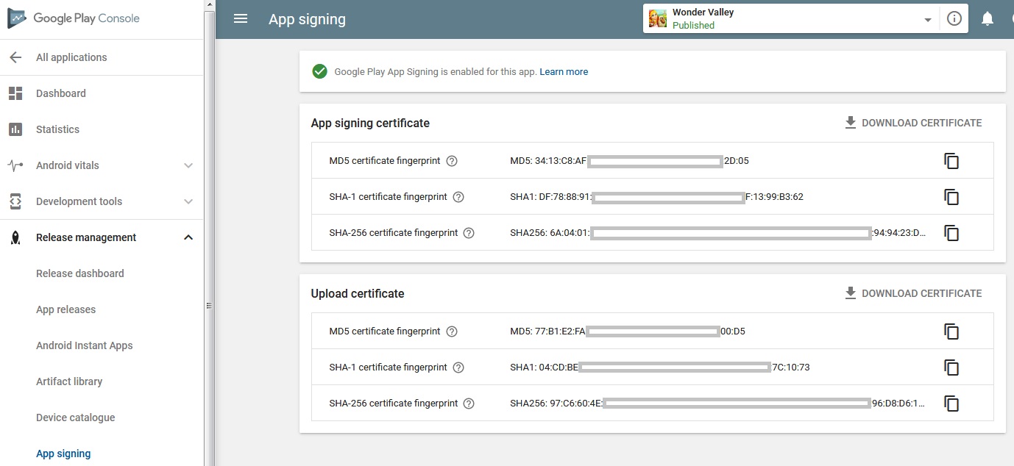This screenshot has height=466, width=1014.
Task: Select the Dashboard icon in the sidebar
Action: point(16,93)
